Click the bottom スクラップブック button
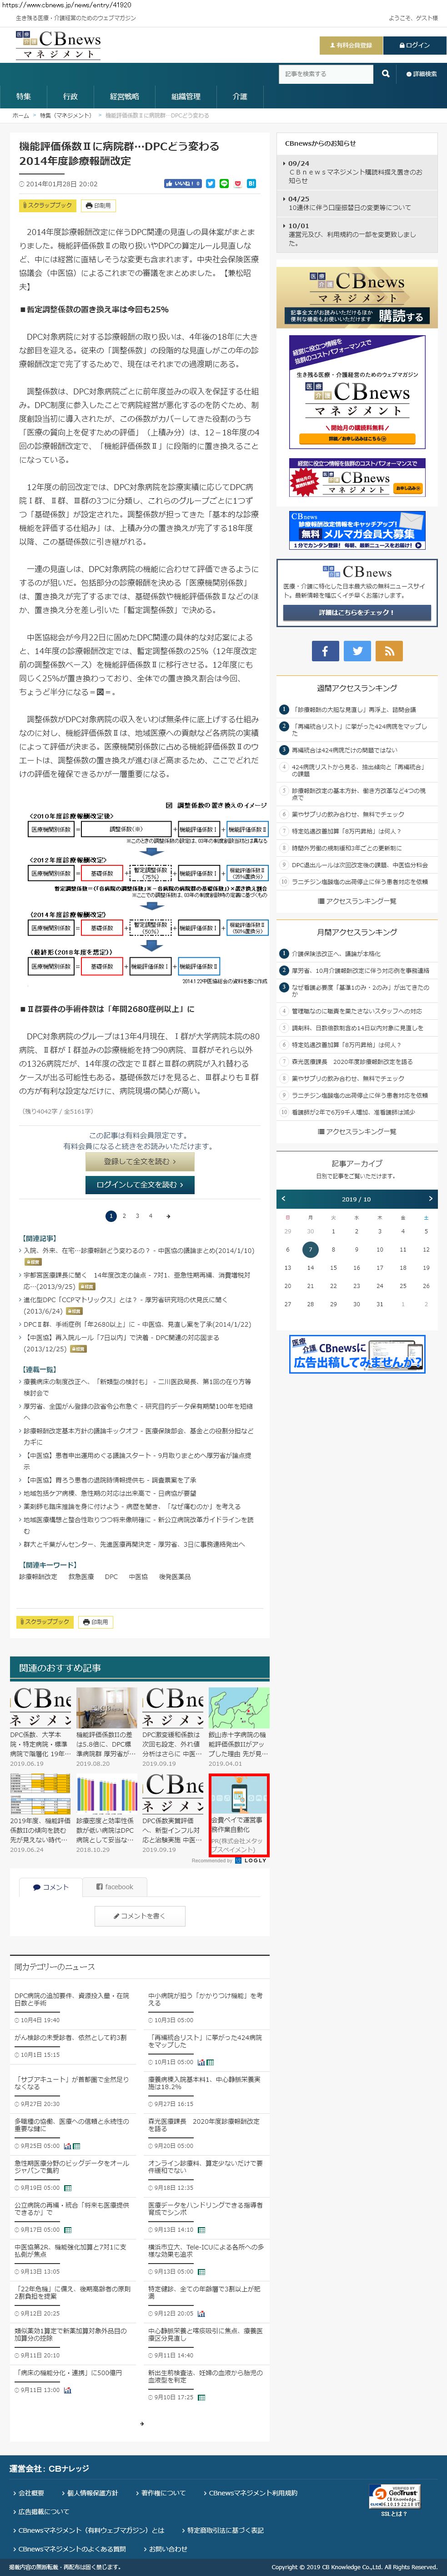This screenshot has height=2576, width=447. pyautogui.click(x=45, y=1621)
